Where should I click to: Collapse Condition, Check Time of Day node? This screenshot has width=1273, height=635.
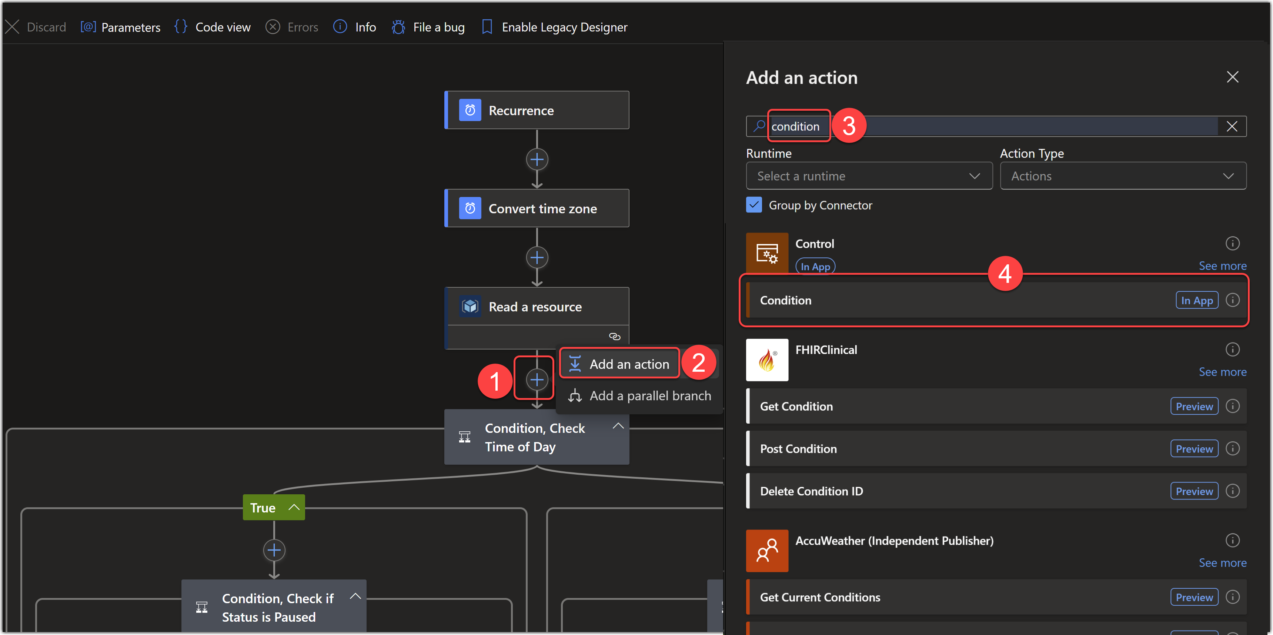pyautogui.click(x=618, y=426)
